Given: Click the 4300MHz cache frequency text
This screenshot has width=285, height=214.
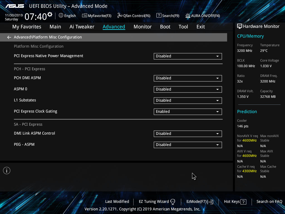Looking at the screenshot, I should pyautogui.click(x=249, y=171).
